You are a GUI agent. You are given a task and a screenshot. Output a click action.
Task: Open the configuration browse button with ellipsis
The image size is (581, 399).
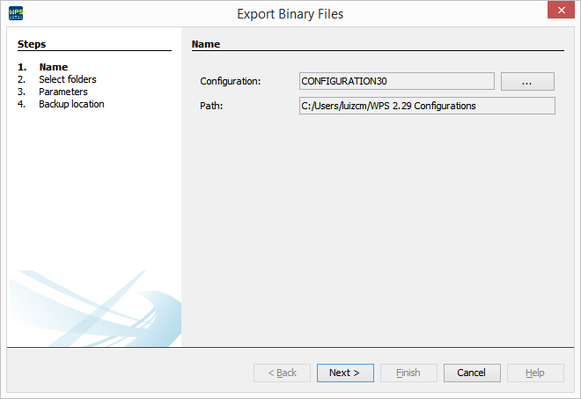tap(527, 81)
